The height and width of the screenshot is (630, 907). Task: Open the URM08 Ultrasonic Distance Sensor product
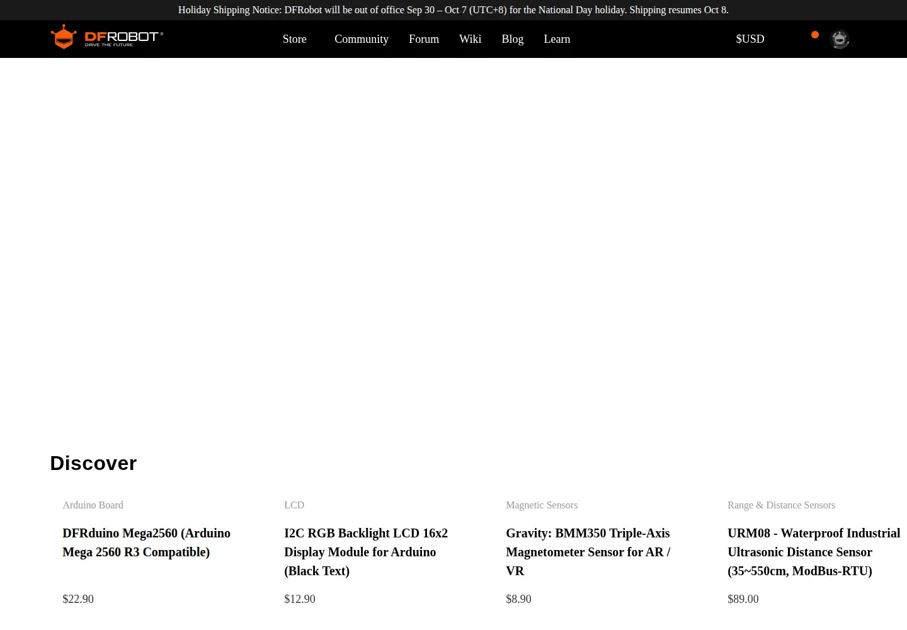pyautogui.click(x=814, y=552)
